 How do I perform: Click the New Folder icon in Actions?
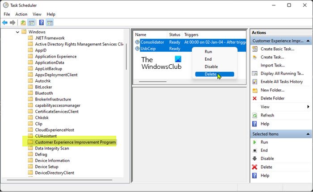(255, 90)
